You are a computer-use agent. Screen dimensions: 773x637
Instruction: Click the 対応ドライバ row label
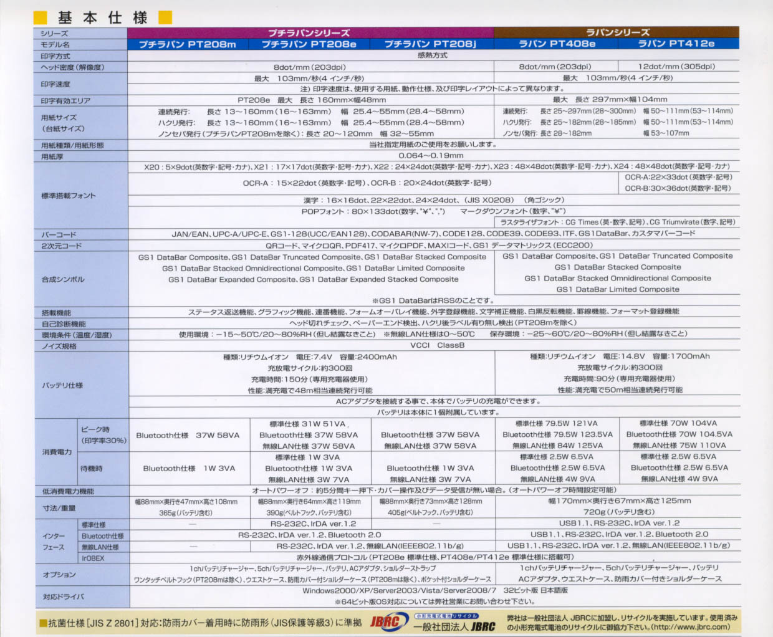pos(63,596)
